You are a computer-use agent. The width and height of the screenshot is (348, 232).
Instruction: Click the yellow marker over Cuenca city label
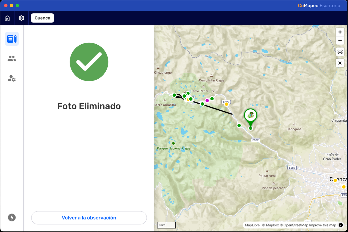click(x=335, y=180)
